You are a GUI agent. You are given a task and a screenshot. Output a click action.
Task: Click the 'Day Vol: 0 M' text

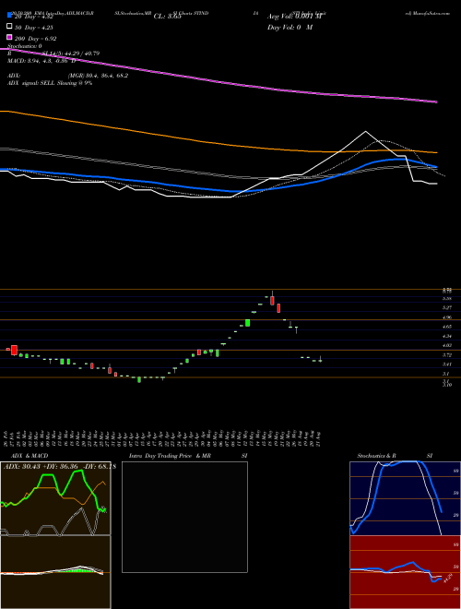pyautogui.click(x=290, y=27)
